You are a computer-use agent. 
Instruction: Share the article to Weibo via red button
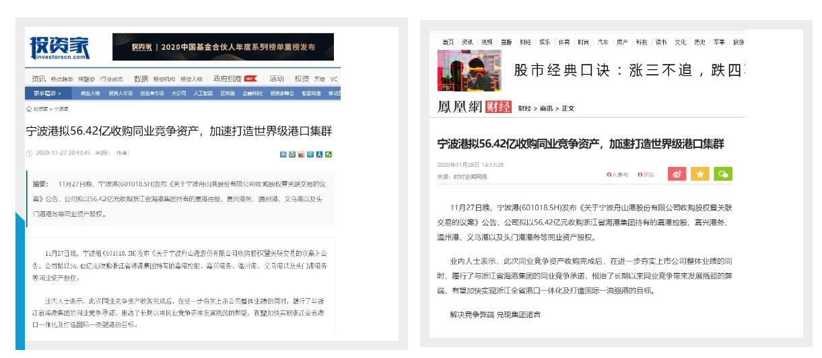click(x=677, y=174)
